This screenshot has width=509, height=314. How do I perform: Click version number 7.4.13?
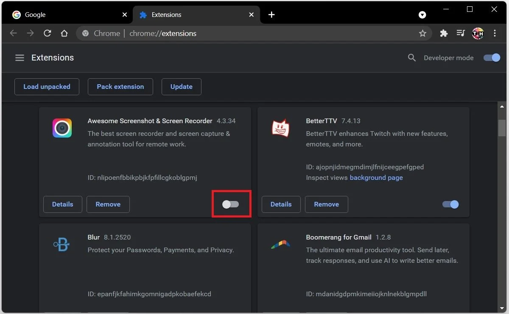[351, 121]
